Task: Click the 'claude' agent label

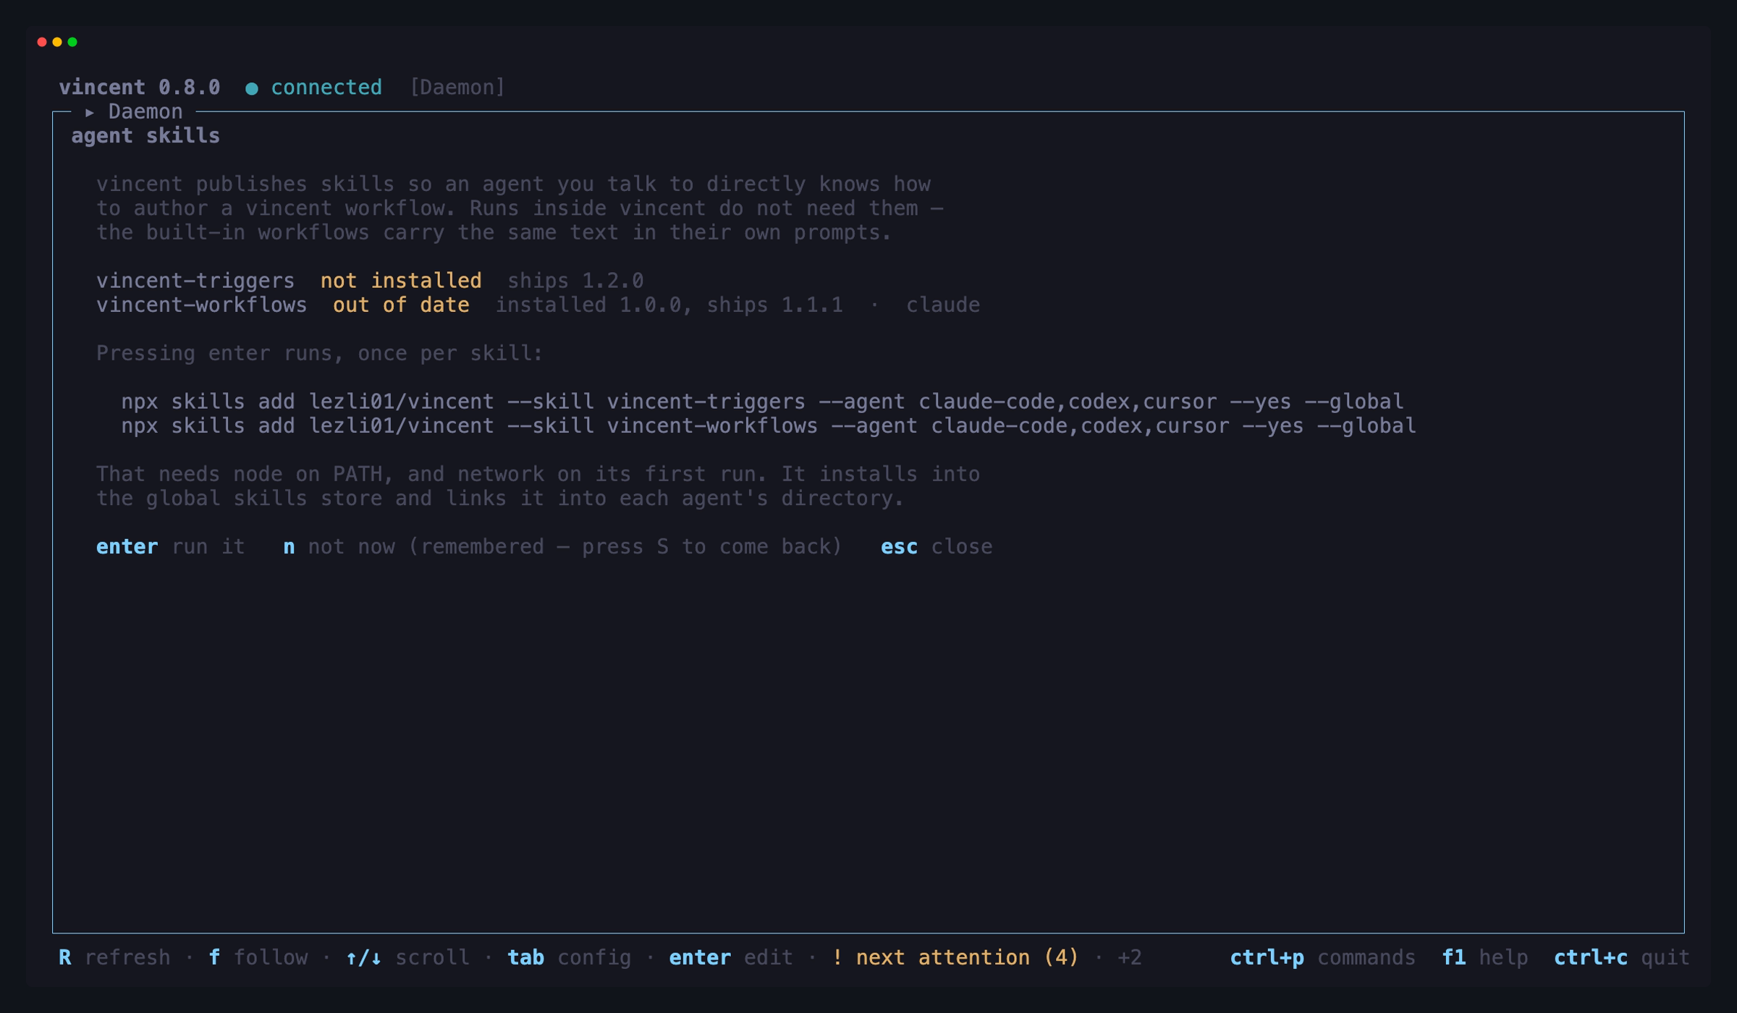Action: coord(943,305)
